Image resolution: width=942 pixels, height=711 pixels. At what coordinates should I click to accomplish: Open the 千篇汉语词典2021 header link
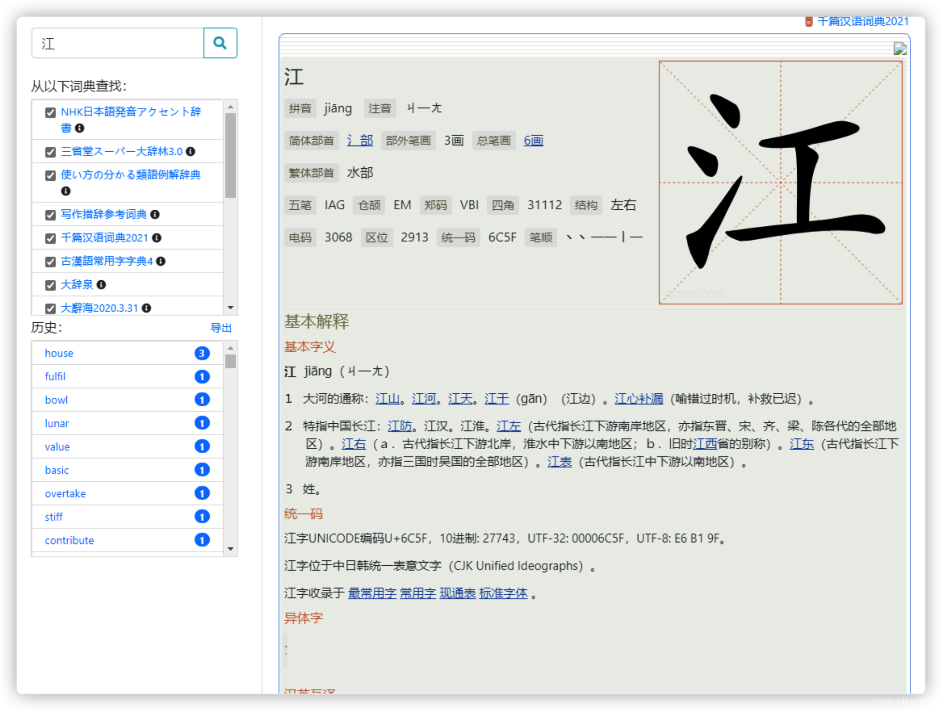point(862,21)
